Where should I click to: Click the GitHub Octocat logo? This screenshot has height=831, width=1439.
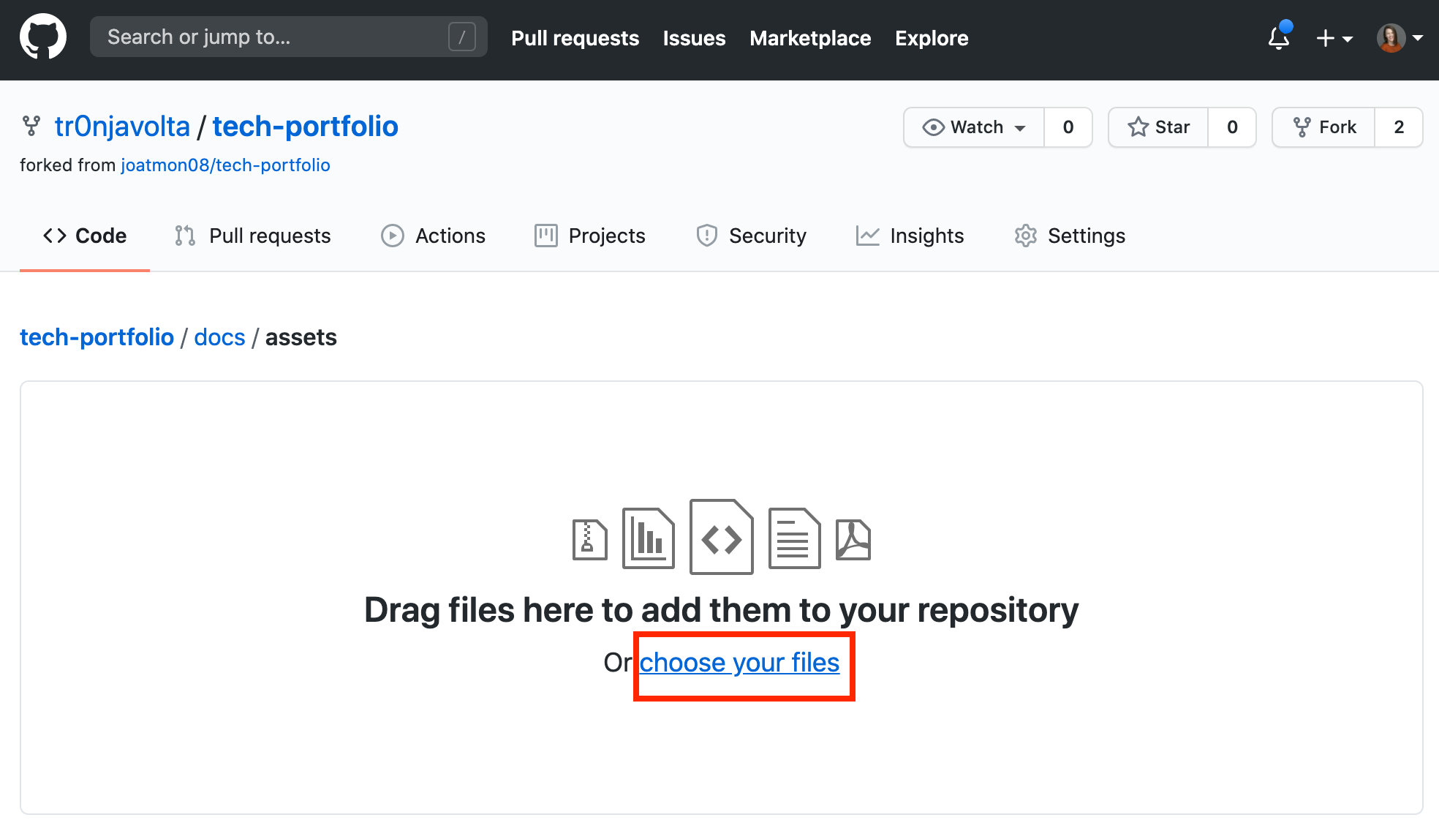[x=43, y=37]
